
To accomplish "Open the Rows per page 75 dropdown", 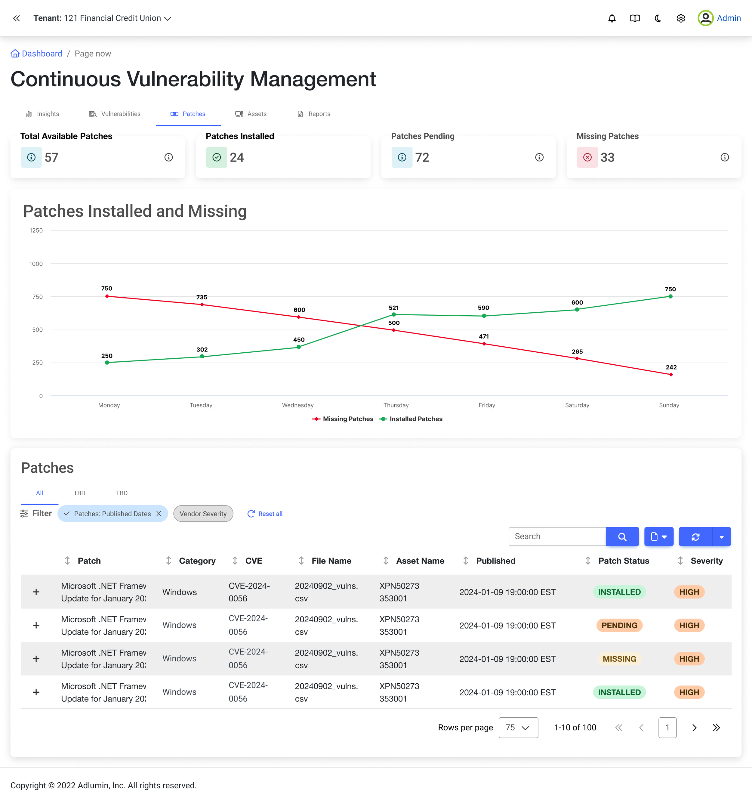I will [518, 728].
